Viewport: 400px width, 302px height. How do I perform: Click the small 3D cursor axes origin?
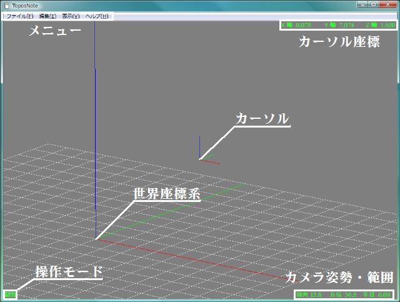tap(200, 159)
